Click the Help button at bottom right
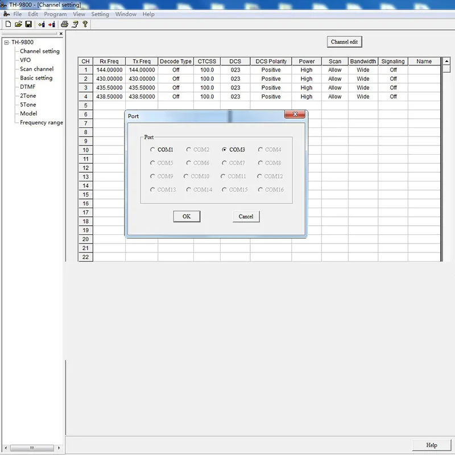Screen dimensions: 455x455 click(432, 445)
